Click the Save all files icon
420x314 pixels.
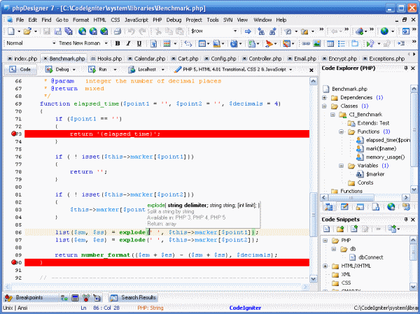click(x=69, y=31)
